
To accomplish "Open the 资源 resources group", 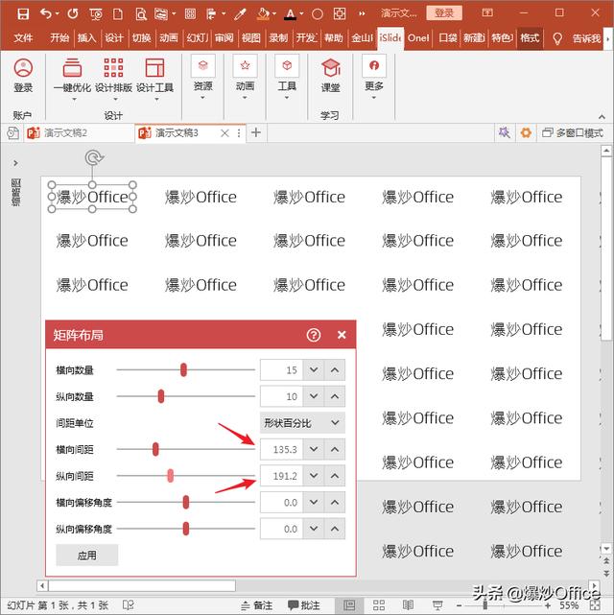I will coord(203,77).
